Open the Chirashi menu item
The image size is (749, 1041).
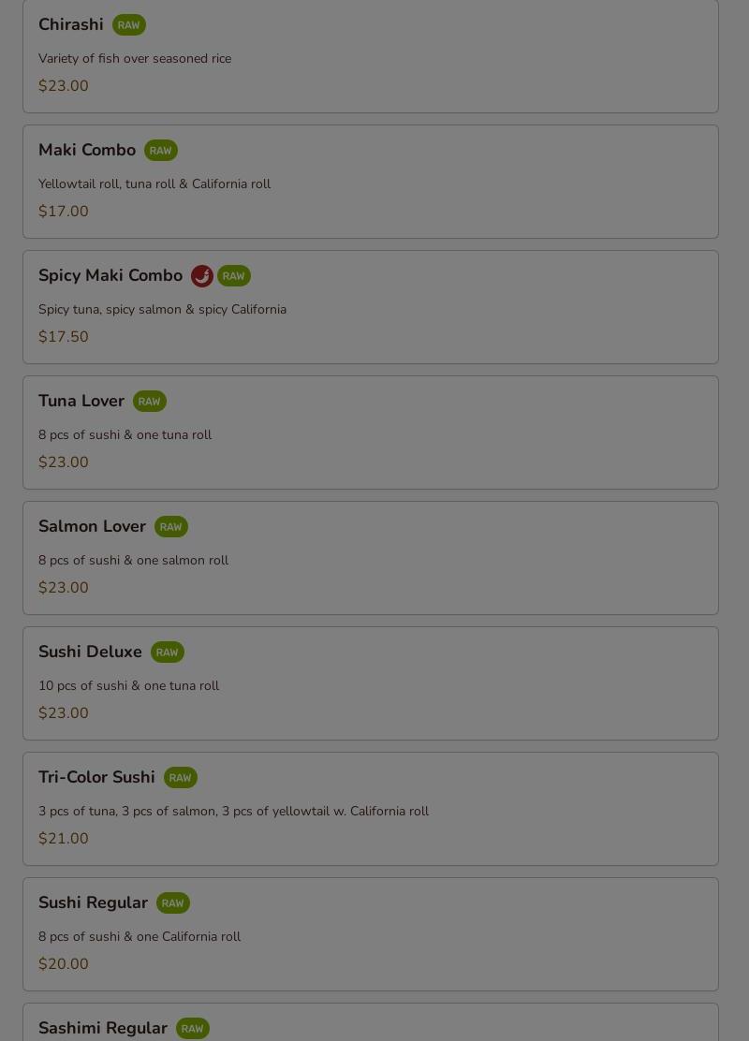[x=371, y=56]
